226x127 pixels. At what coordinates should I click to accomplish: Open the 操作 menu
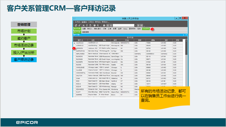pyautogui.click(x=98, y=22)
